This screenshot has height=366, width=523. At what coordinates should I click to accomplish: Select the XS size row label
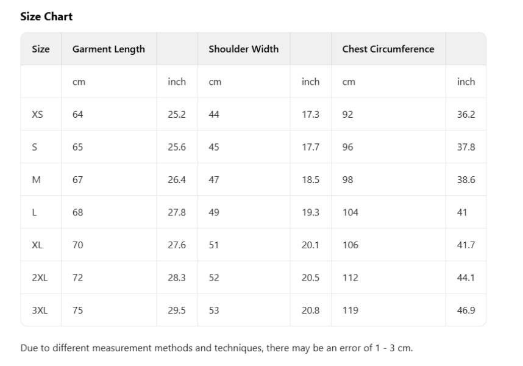(x=37, y=114)
